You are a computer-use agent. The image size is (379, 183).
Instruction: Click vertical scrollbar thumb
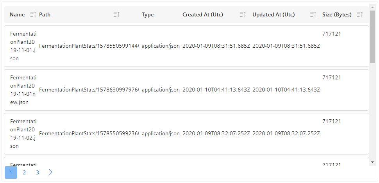372,36
